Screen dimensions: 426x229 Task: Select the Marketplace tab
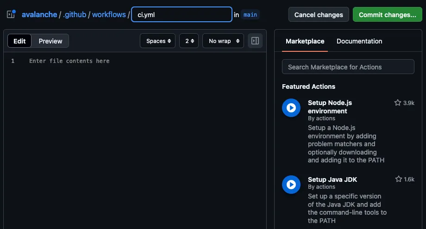(x=305, y=41)
